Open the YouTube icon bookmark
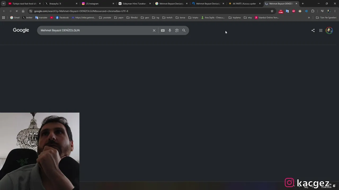 52,18
